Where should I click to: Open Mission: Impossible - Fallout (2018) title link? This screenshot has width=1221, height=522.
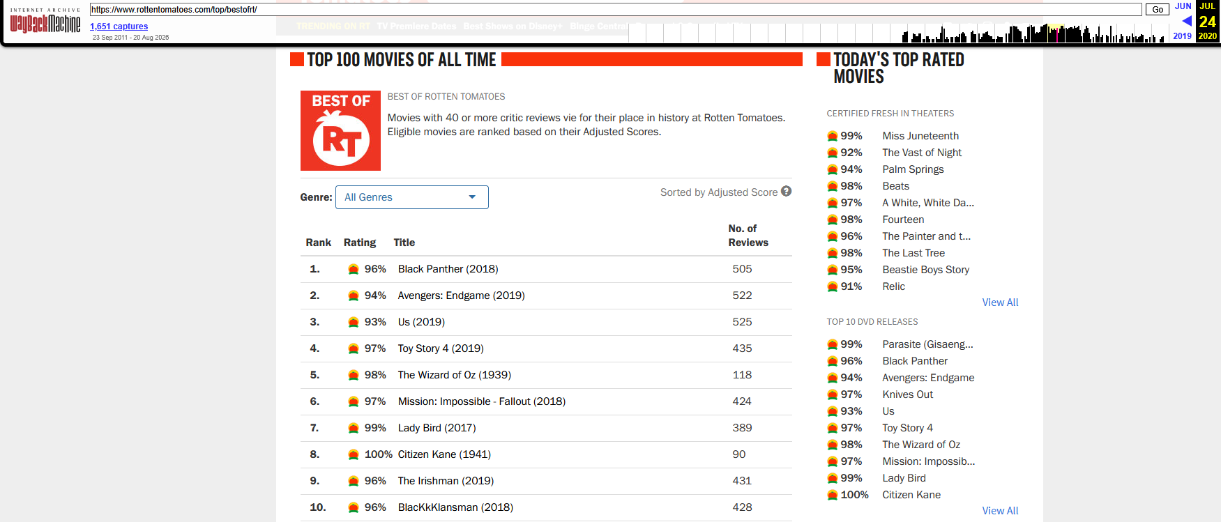point(482,401)
